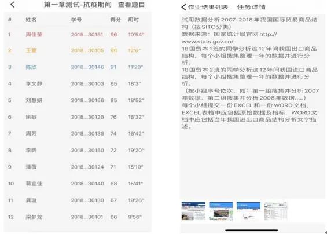Go back to 作业结果列表
The height and width of the screenshot is (234, 327).
pyautogui.click(x=208, y=7)
